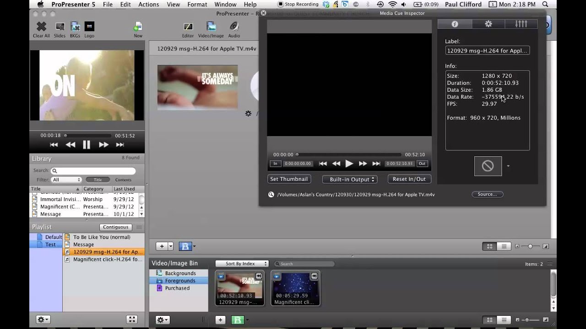Select the Message library item
Screen dimensions: 586x329
(x=84, y=214)
